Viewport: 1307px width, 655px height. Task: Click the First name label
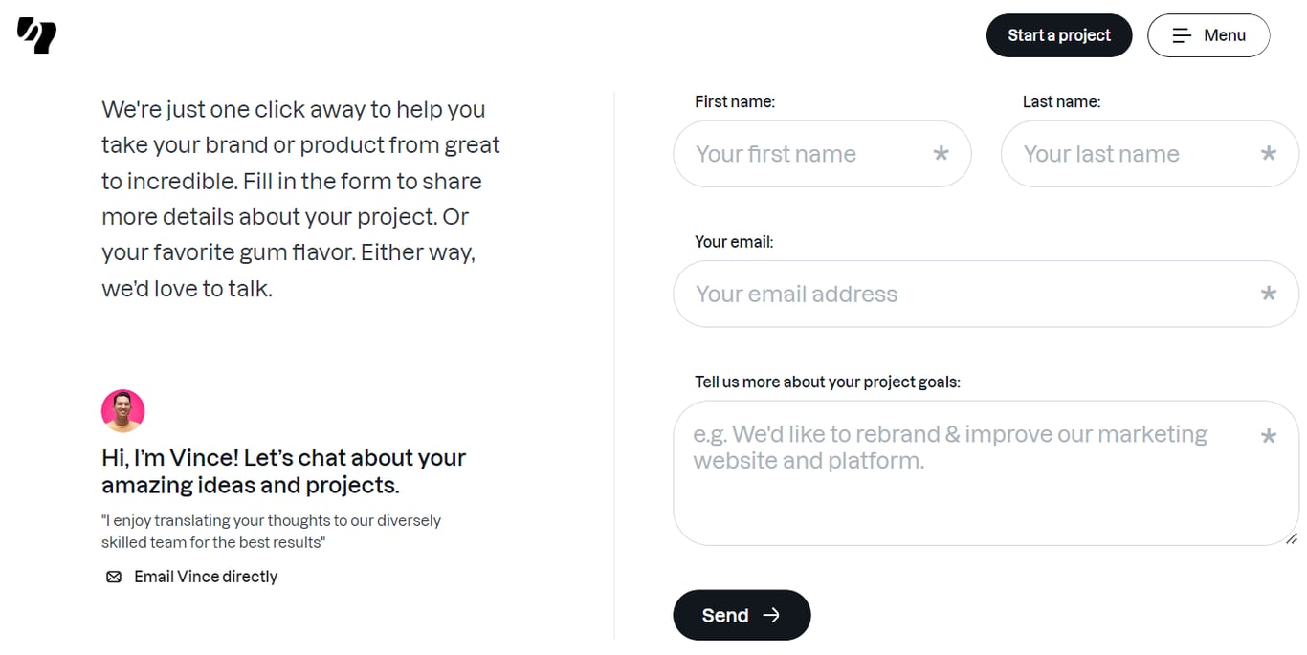735,101
